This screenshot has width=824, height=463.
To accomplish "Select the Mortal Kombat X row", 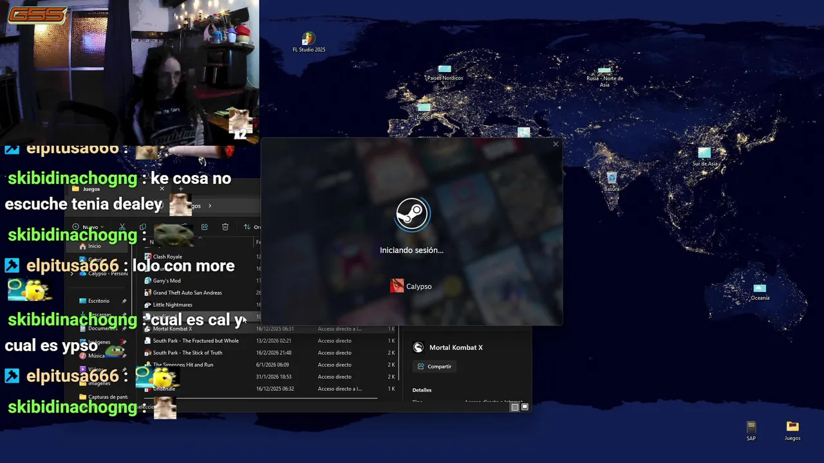I will pos(270,329).
